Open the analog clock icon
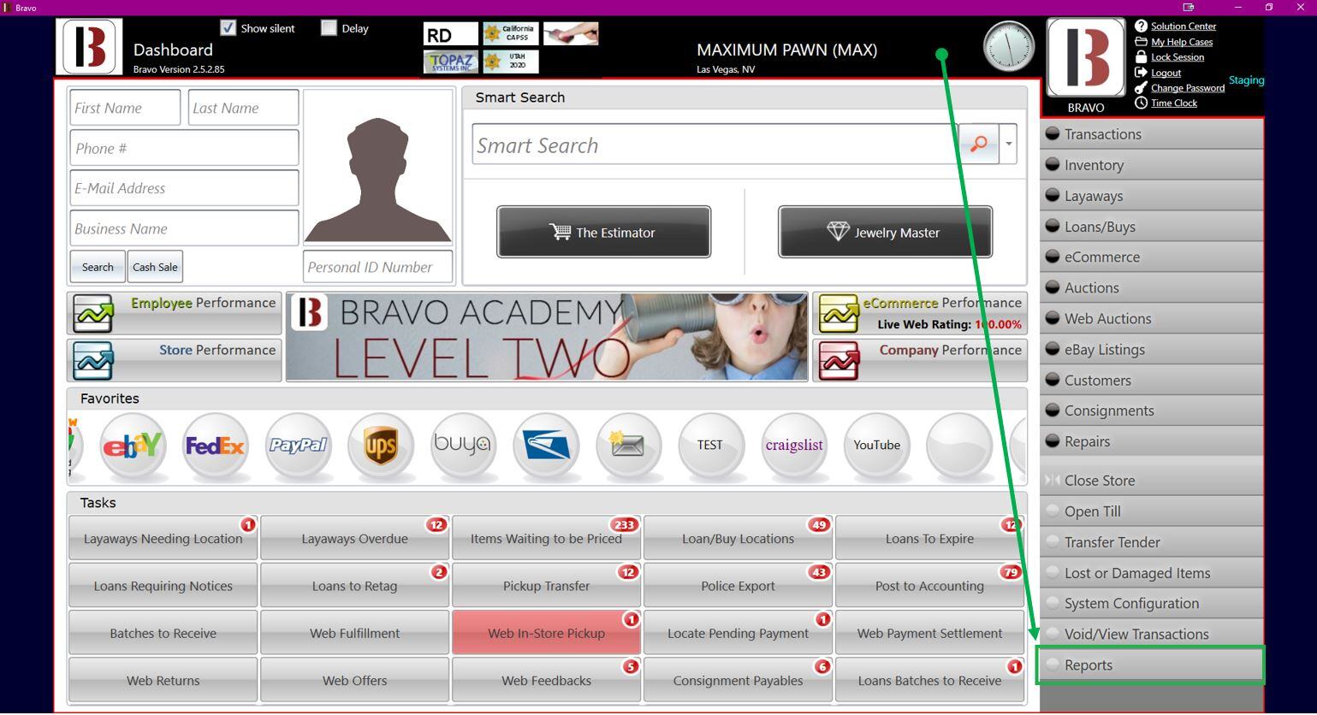Image resolution: width=1317 pixels, height=715 pixels. (1008, 47)
